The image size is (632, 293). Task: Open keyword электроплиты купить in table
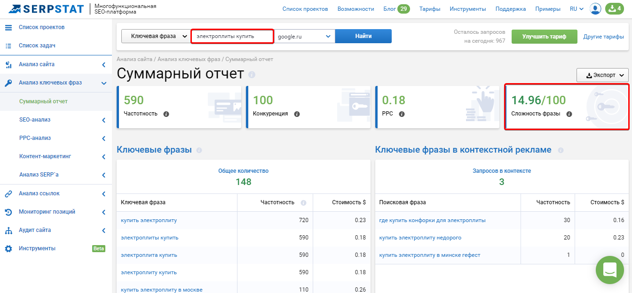pos(150,238)
